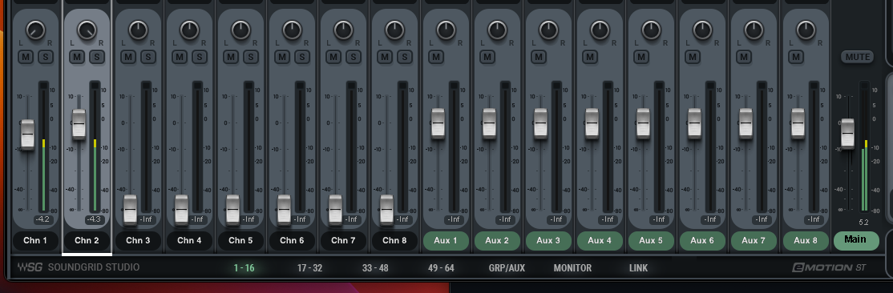Image resolution: width=893 pixels, height=293 pixels.
Task: Click the Chn 1 pan knob
Action: [x=35, y=30]
